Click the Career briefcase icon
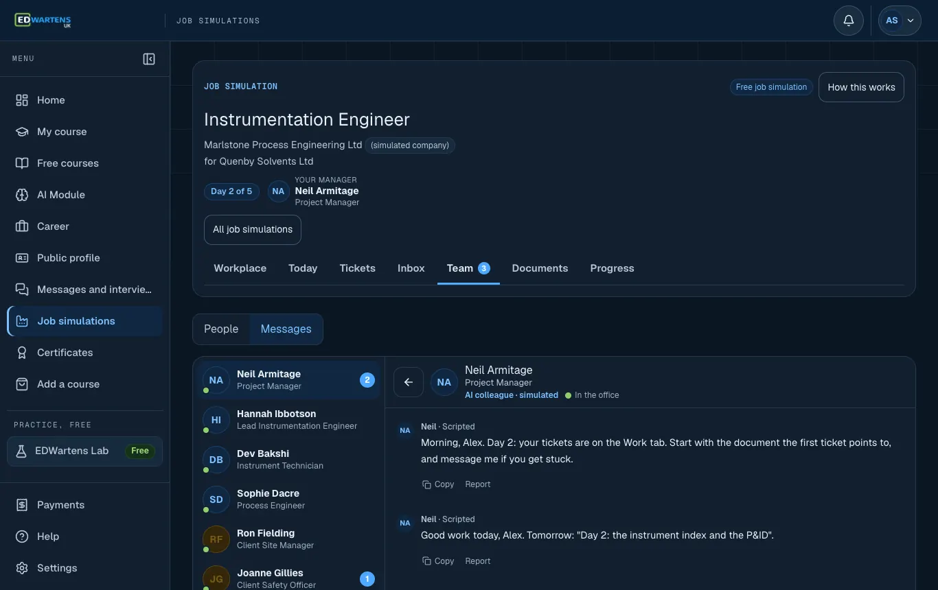The image size is (938, 590). pyautogui.click(x=22, y=226)
